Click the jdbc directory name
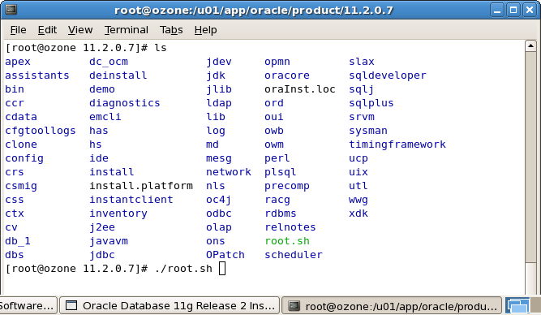Screen dimensions: 541x315 click(x=102, y=255)
